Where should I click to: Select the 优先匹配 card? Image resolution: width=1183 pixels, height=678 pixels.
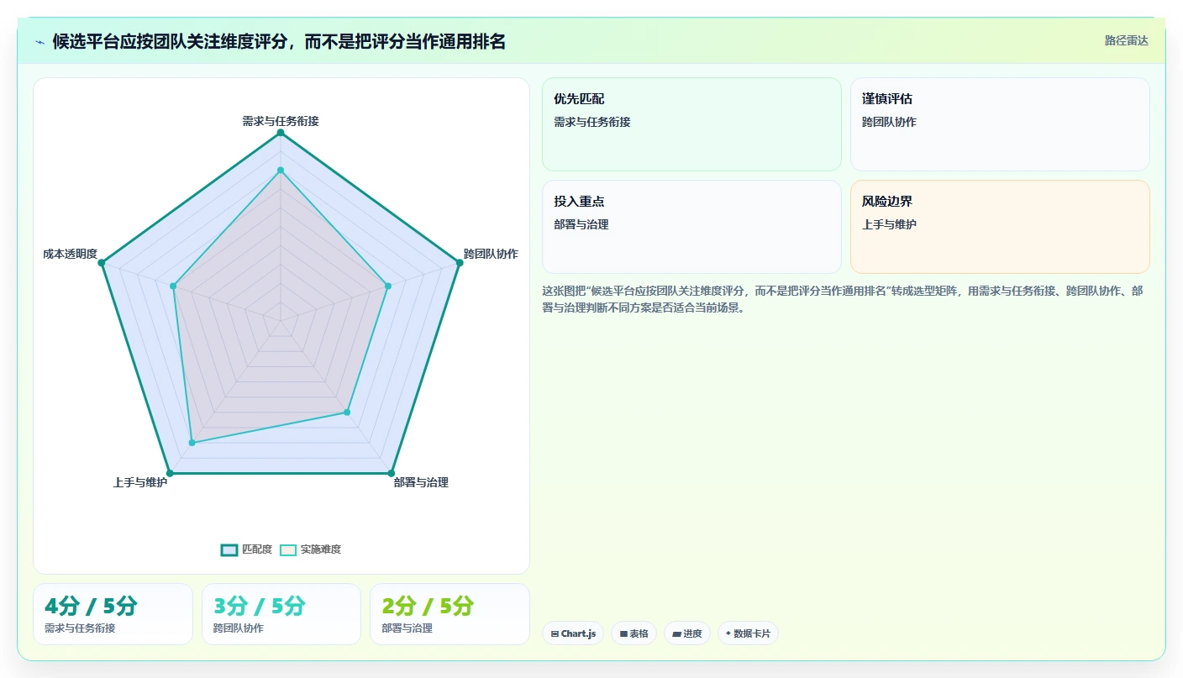[691, 124]
